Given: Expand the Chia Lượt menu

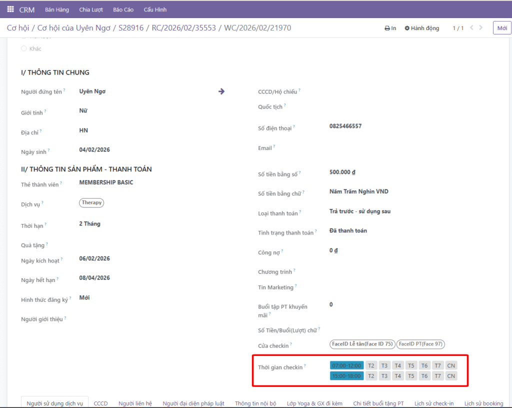Looking at the screenshot, I should click(91, 10).
